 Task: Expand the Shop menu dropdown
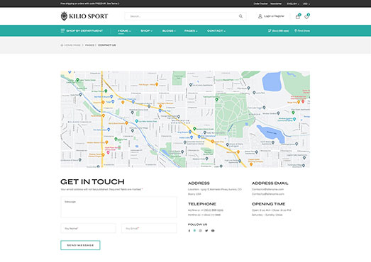click(146, 31)
